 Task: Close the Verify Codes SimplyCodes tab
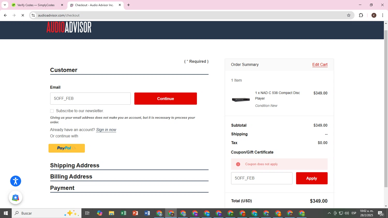click(x=62, y=5)
